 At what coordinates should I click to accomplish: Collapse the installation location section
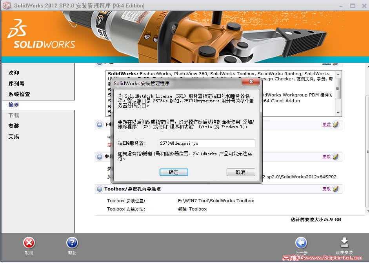point(100,157)
